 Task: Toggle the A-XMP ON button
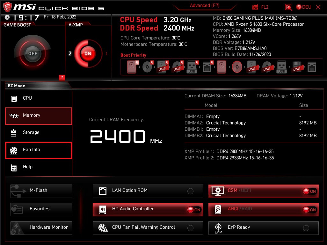click(x=88, y=53)
